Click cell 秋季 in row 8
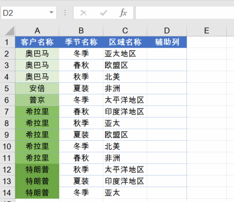234x202 pixels. (81, 123)
